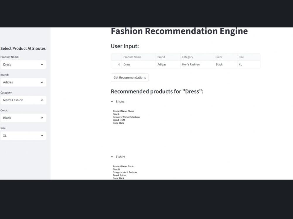The width and height of the screenshot is (293, 219).
Task: Click the T-shirt recommendation bullet item
Action: (x=120, y=157)
